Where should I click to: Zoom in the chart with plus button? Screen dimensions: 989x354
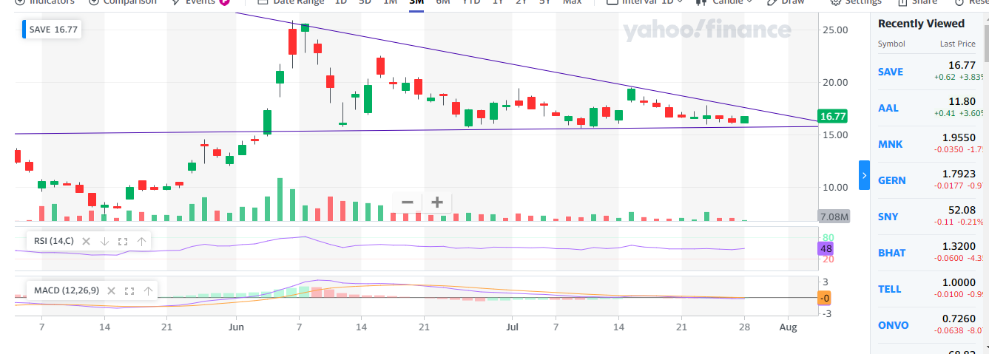pyautogui.click(x=437, y=202)
